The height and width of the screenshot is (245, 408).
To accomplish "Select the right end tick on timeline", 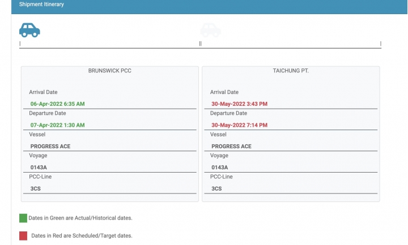I will (381, 44).
